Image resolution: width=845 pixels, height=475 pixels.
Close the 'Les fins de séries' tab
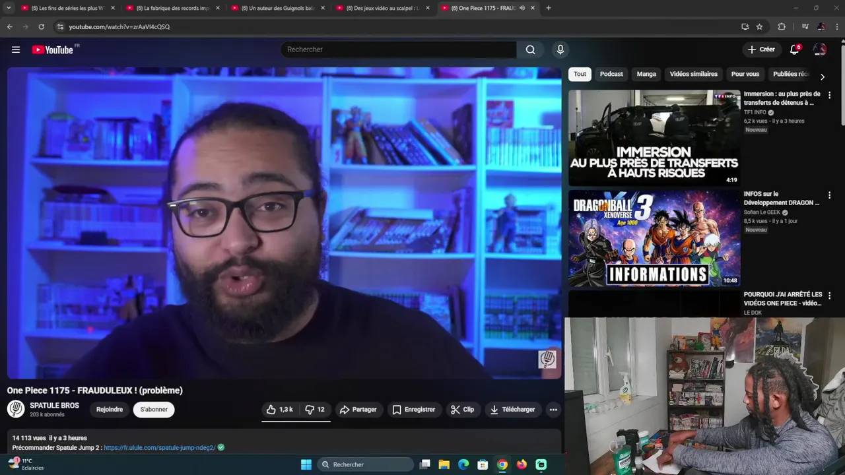point(113,8)
